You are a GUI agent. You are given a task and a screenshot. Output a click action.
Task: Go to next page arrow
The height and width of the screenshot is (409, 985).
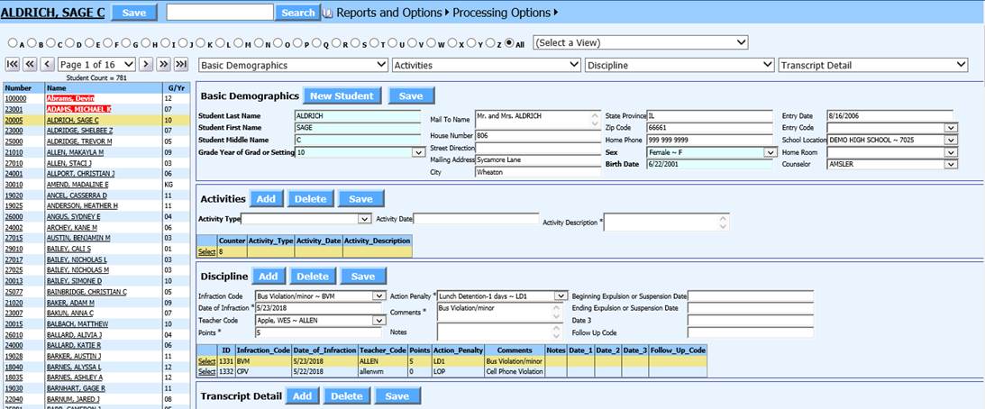pos(146,64)
